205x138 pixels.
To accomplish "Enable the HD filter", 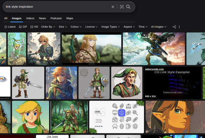I will 34,27.
